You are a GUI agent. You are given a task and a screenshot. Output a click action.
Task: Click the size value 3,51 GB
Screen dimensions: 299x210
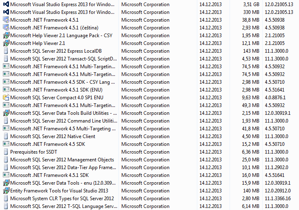(251, 4)
